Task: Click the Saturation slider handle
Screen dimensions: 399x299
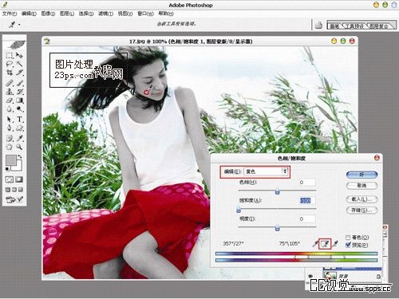Action: point(239,209)
